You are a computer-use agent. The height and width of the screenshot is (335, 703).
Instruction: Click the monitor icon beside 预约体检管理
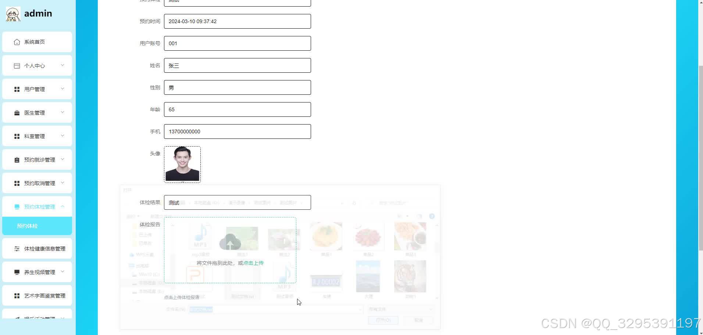pyautogui.click(x=17, y=207)
